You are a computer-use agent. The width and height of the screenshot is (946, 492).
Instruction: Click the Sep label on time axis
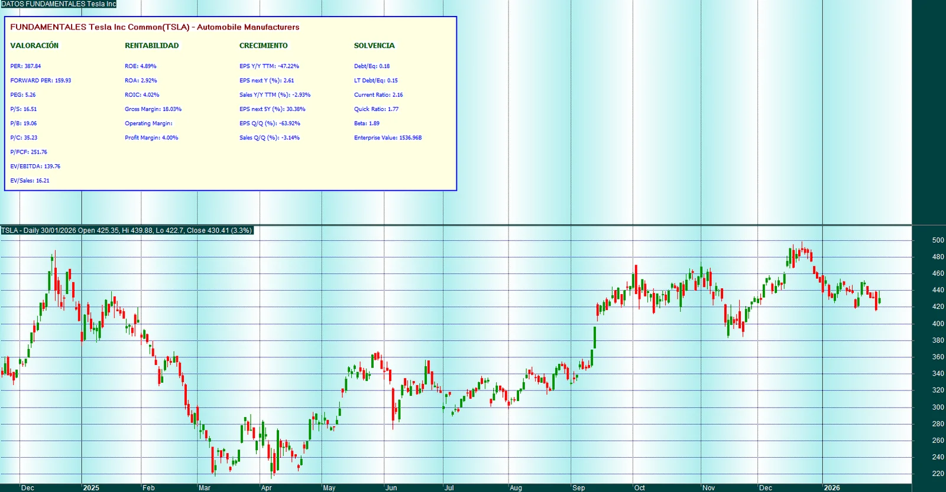[578, 488]
